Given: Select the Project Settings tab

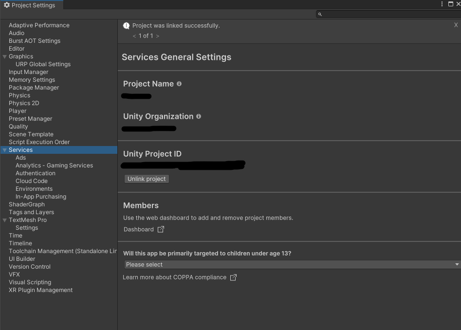Looking at the screenshot, I should coord(32,5).
